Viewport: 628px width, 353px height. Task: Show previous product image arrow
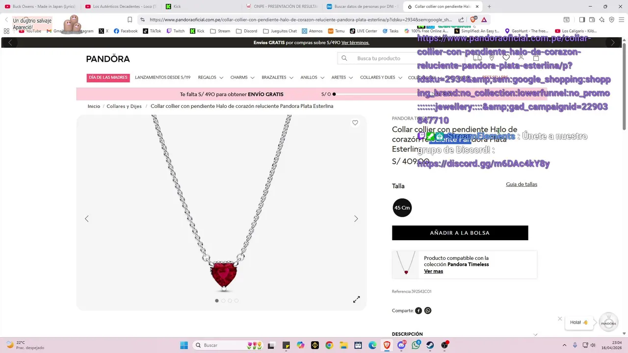coord(87,219)
